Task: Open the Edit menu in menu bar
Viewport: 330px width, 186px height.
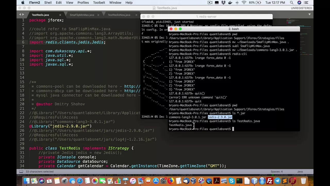Action: tap(59, 3)
